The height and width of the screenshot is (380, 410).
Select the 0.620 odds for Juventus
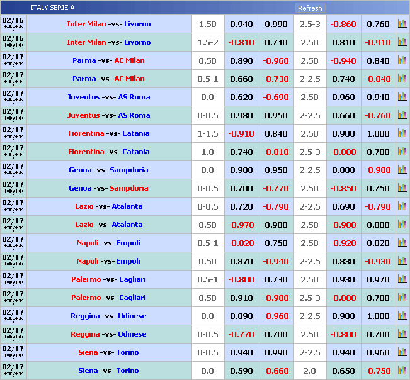click(x=241, y=98)
